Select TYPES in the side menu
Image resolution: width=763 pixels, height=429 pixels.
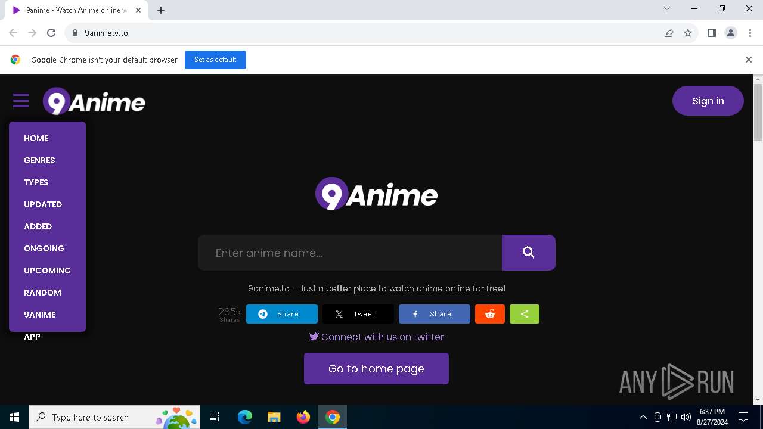[x=36, y=182]
